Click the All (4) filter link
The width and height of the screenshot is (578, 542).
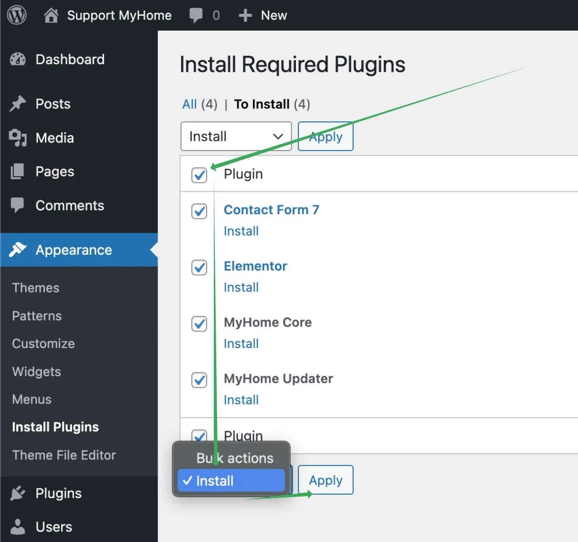(x=200, y=104)
